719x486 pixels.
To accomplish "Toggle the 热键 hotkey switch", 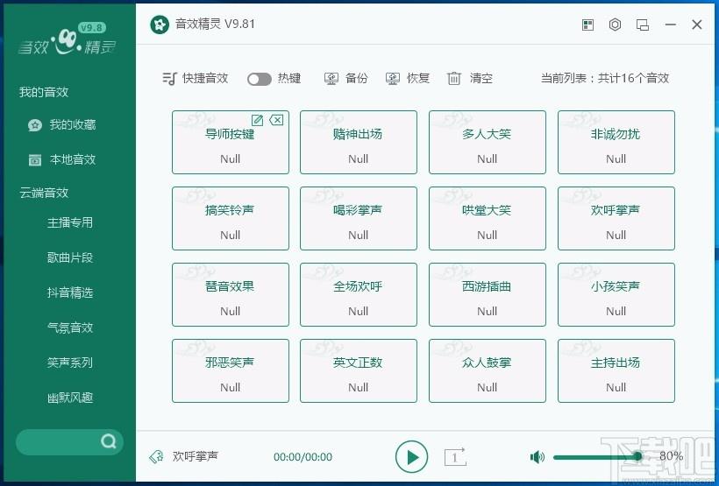I will [x=260, y=79].
